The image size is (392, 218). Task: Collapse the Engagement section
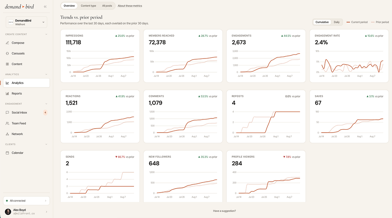click(x=46, y=104)
